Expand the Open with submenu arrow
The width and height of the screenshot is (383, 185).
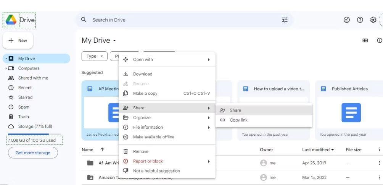pos(209,60)
